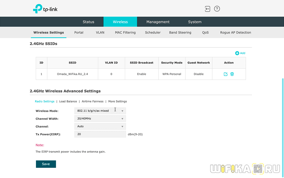
Task: Select the Band Steering sub-tab
Action: tap(180, 33)
